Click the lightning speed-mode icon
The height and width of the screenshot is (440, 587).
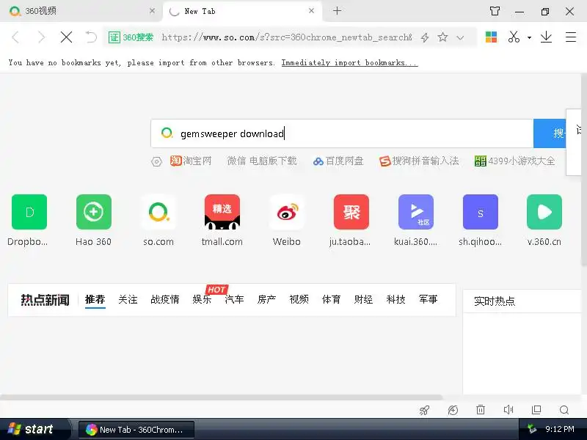425,37
